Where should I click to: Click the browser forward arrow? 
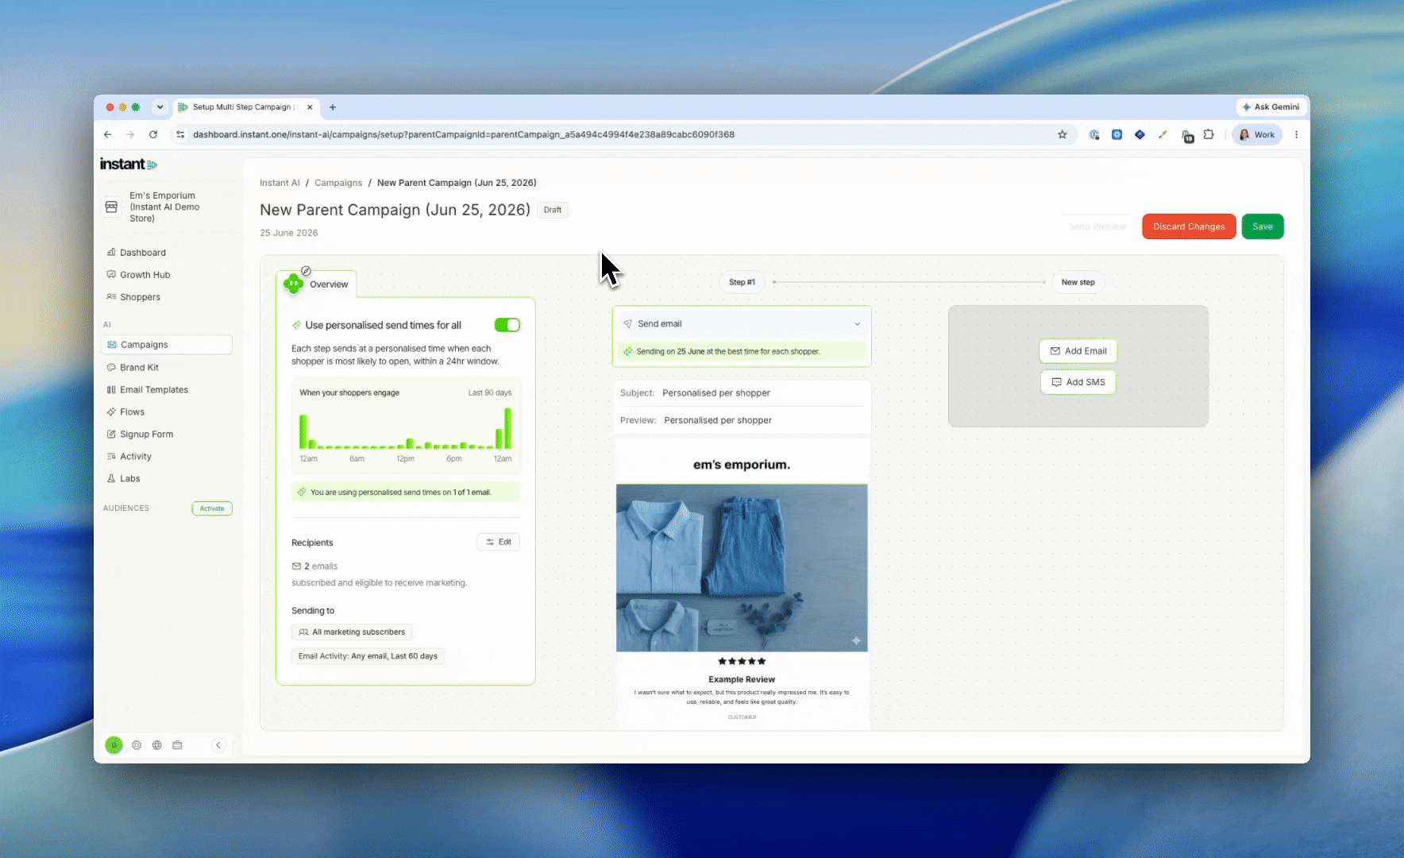(130, 134)
